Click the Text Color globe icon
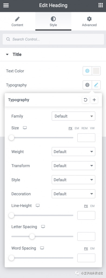Viewport: 106px width, 278px height. coord(87,71)
